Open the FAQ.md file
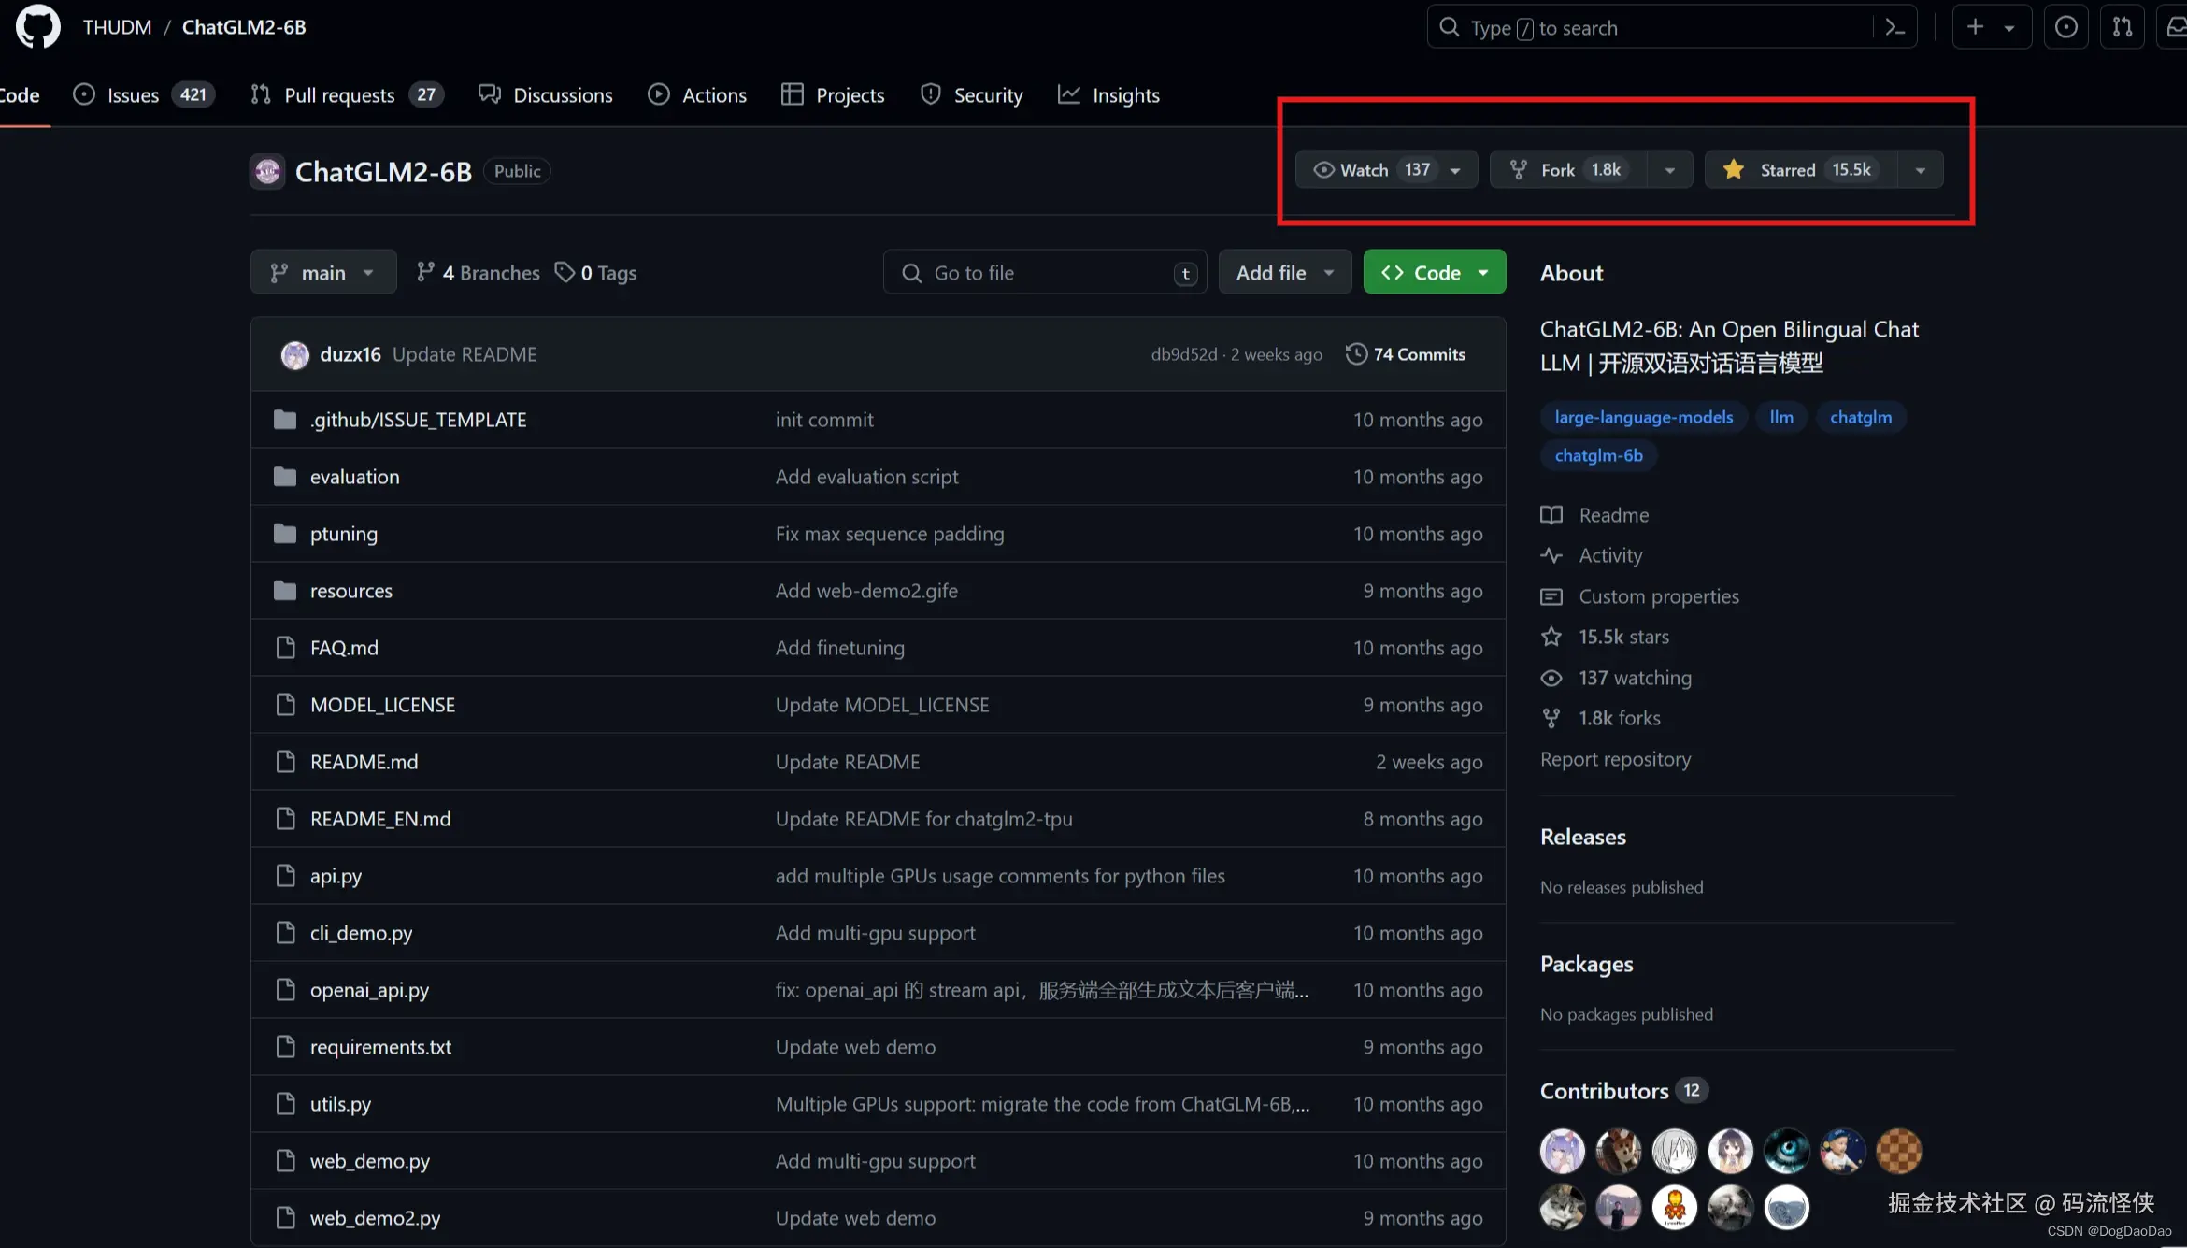Image resolution: width=2187 pixels, height=1248 pixels. (344, 648)
